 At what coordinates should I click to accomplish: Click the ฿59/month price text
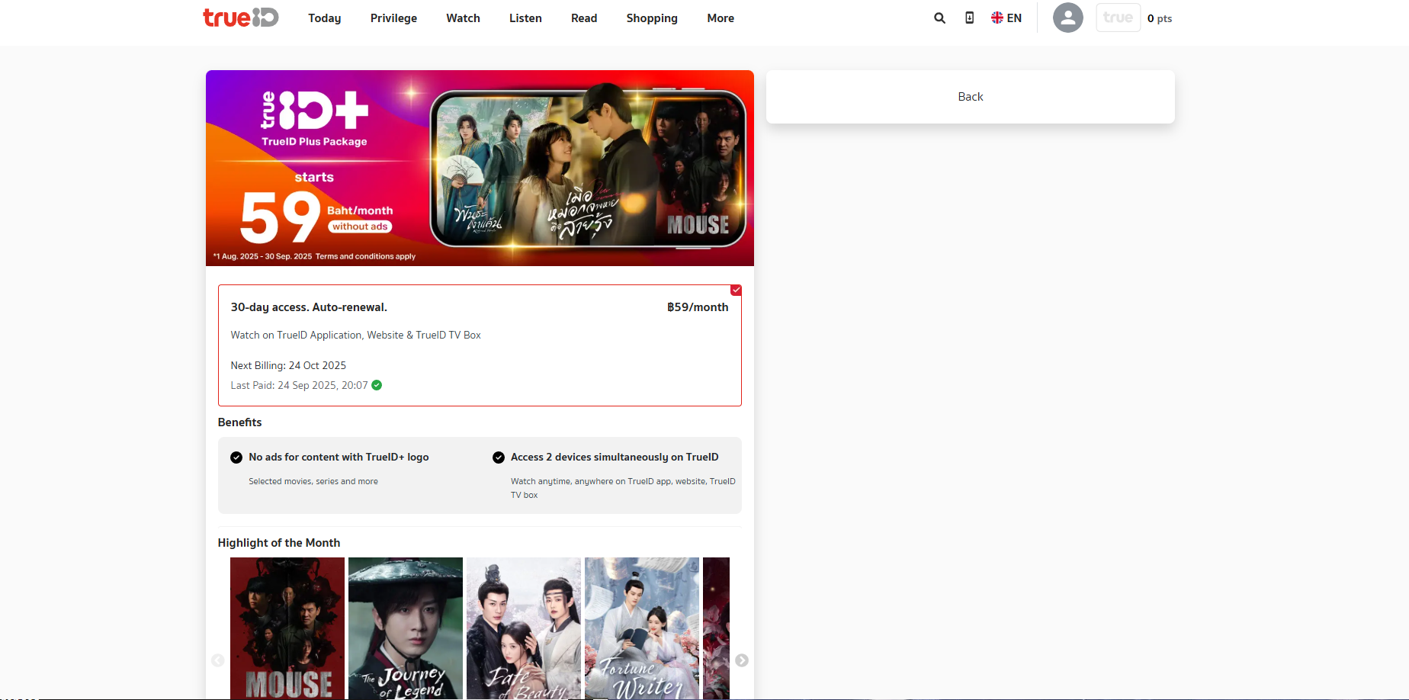coord(698,307)
